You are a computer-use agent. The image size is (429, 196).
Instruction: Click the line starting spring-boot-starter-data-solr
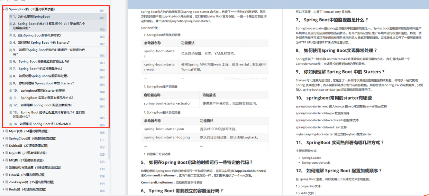pos(321,127)
